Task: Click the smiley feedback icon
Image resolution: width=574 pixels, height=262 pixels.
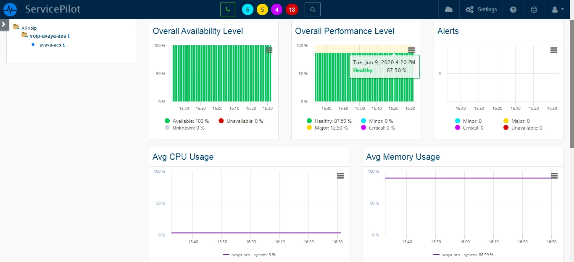Action: tap(534, 9)
